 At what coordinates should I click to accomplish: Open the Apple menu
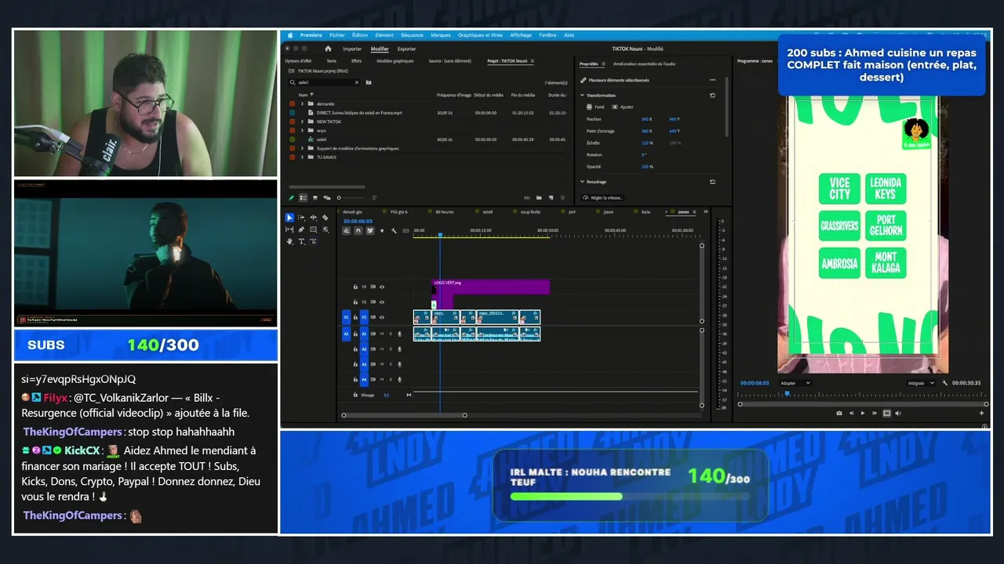coord(289,35)
